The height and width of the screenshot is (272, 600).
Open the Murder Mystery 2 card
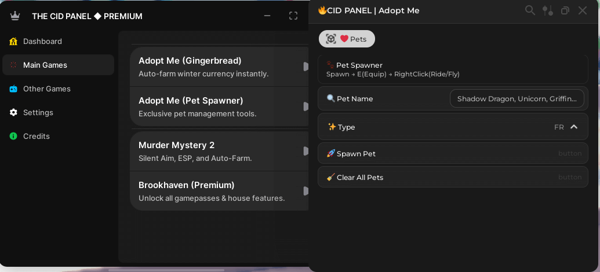pos(219,151)
